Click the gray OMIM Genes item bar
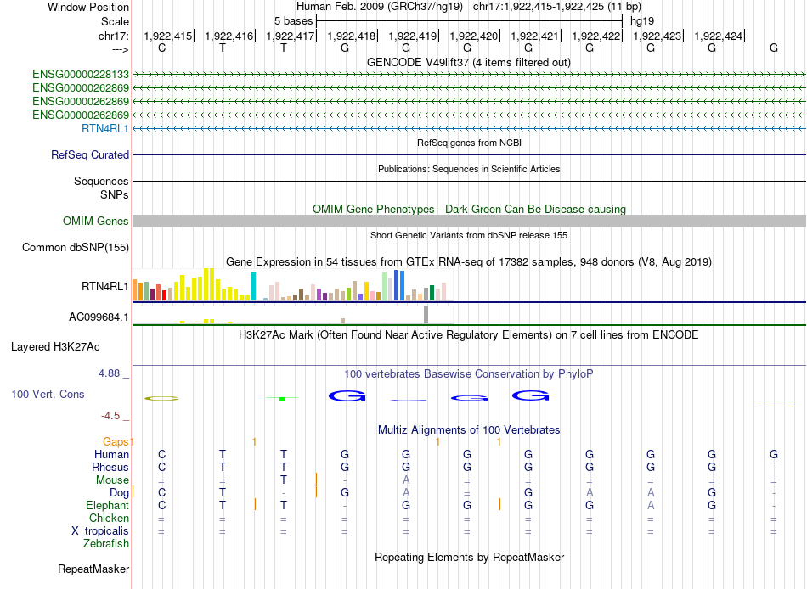This screenshot has width=807, height=589. coord(469,222)
